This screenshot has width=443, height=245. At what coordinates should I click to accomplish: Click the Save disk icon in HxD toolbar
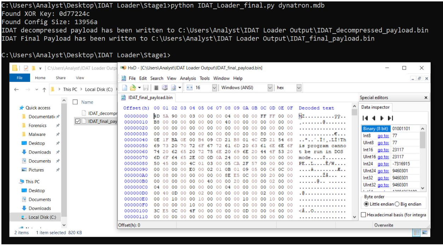coord(146,88)
